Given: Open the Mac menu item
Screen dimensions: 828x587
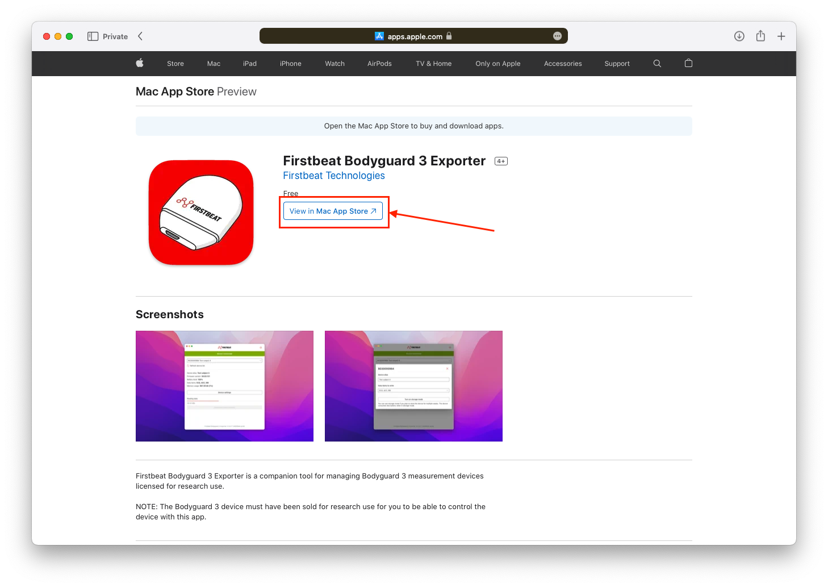Looking at the screenshot, I should 214,64.
